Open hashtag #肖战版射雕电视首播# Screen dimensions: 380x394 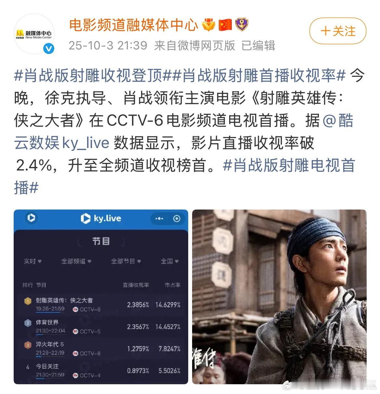184,176
